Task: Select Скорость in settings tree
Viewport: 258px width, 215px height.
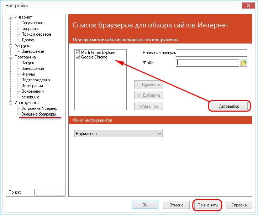Action: [30, 29]
